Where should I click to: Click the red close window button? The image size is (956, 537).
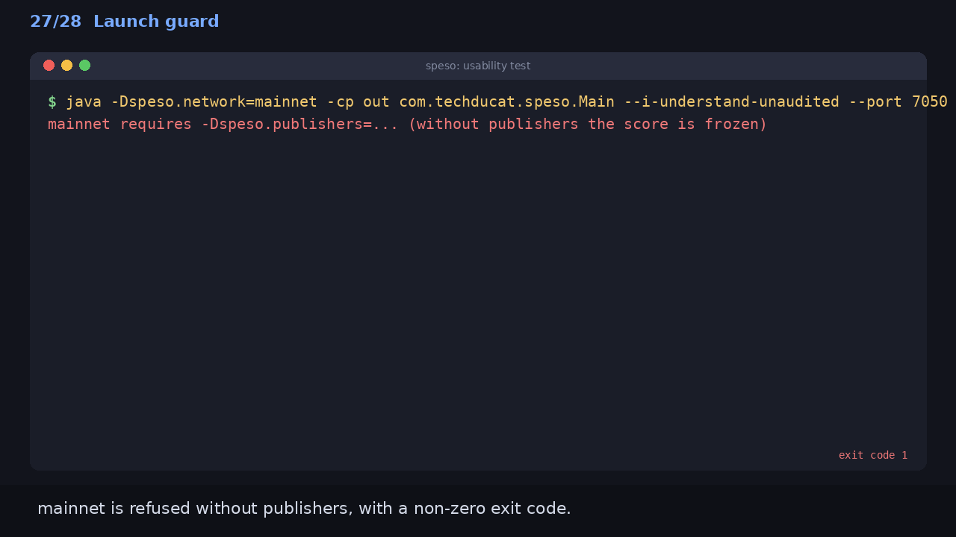coord(49,66)
